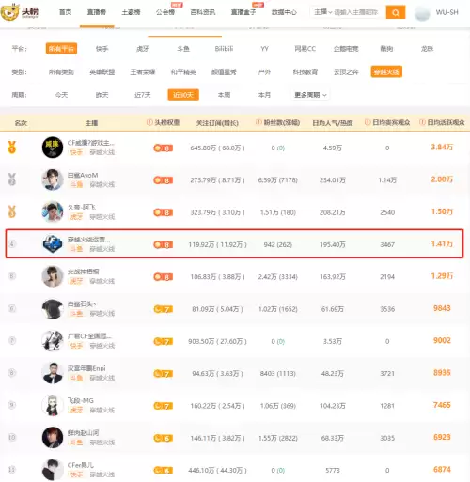Select the 所有平台 platform filter
470x482 pixels.
pos(61,49)
